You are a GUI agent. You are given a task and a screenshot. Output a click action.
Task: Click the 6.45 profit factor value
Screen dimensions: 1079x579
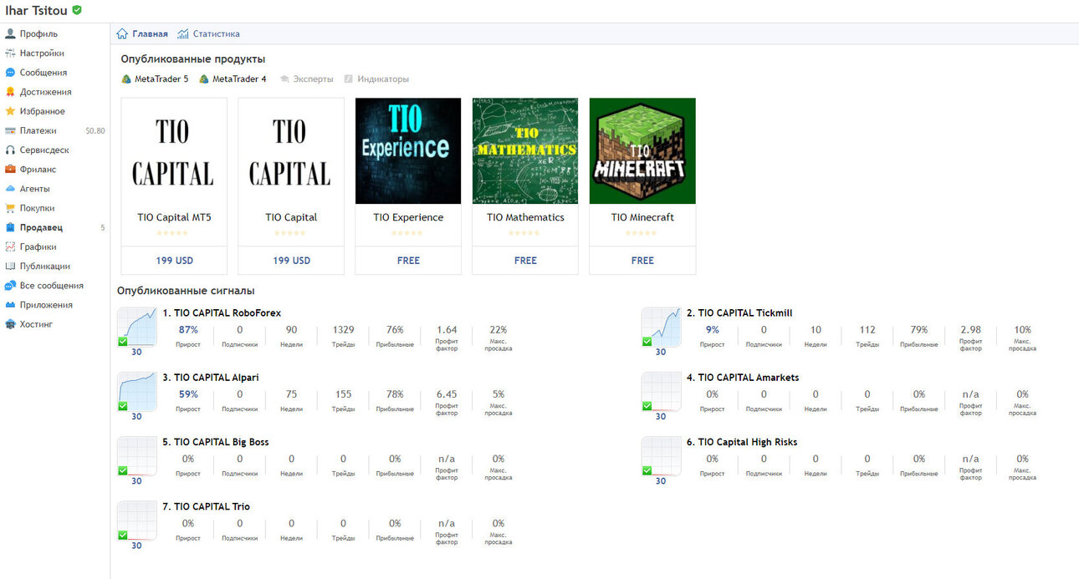click(447, 394)
